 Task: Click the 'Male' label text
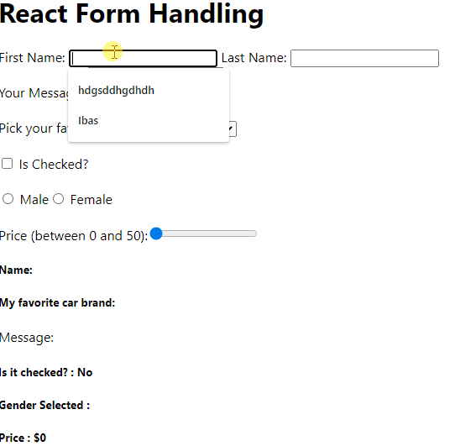point(34,200)
